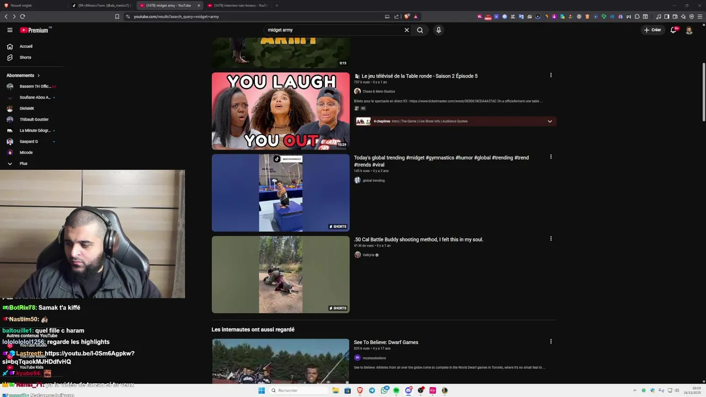This screenshot has height=397, width=706.
Task: Click the address bar URL
Action: (x=176, y=17)
